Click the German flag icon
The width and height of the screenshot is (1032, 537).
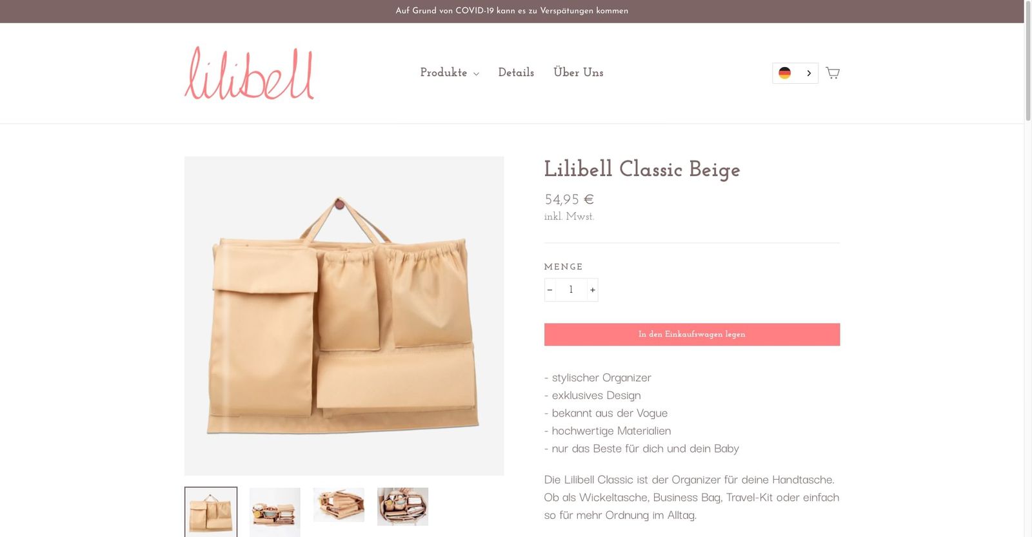coord(784,73)
